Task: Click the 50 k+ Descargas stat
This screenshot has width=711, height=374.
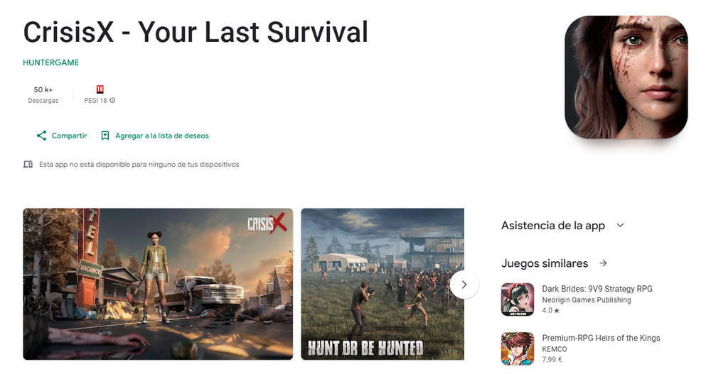Action: click(43, 94)
